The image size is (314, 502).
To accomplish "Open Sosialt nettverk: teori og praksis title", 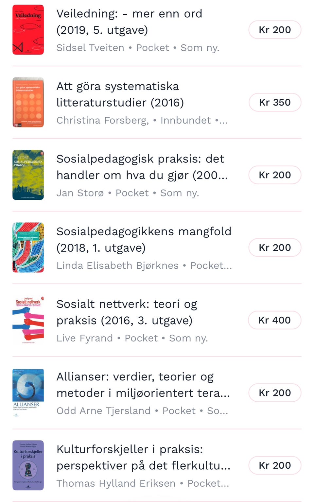I will point(127,312).
